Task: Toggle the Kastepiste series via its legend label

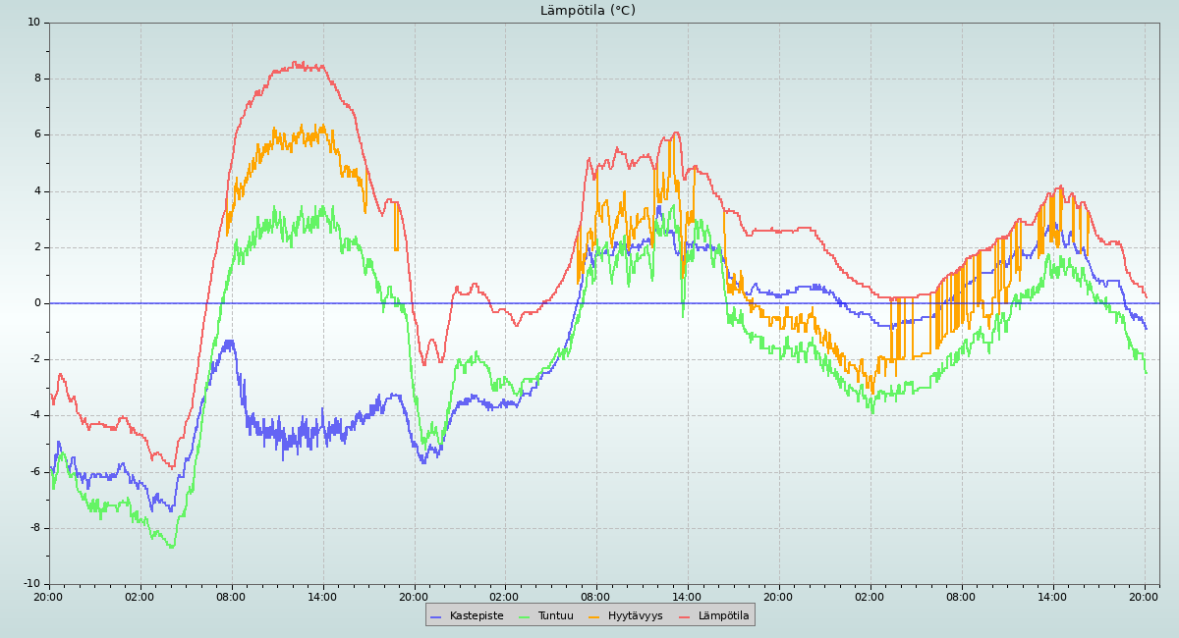Action: point(476,616)
